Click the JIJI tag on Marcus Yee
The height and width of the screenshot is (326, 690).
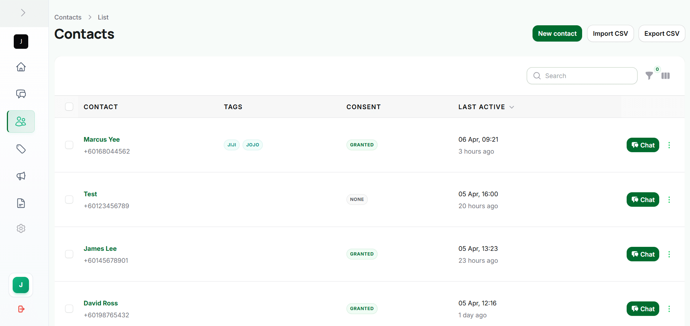232,145
